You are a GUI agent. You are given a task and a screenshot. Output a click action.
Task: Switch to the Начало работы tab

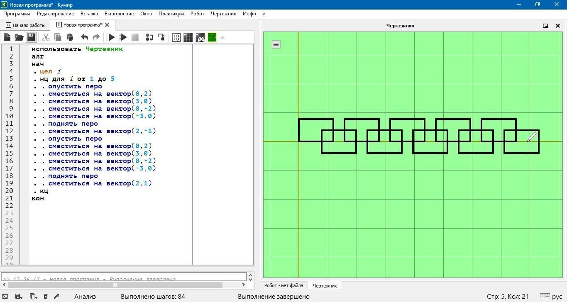click(26, 25)
